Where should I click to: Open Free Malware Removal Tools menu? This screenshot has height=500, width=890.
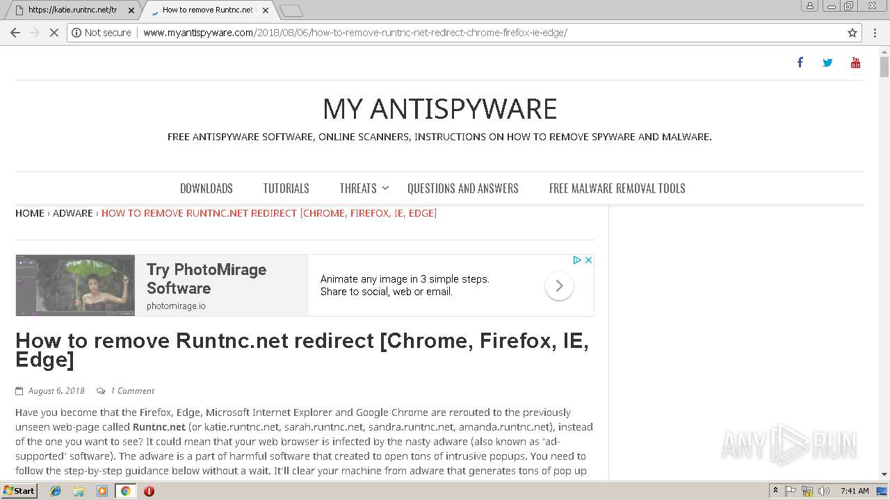[617, 188]
